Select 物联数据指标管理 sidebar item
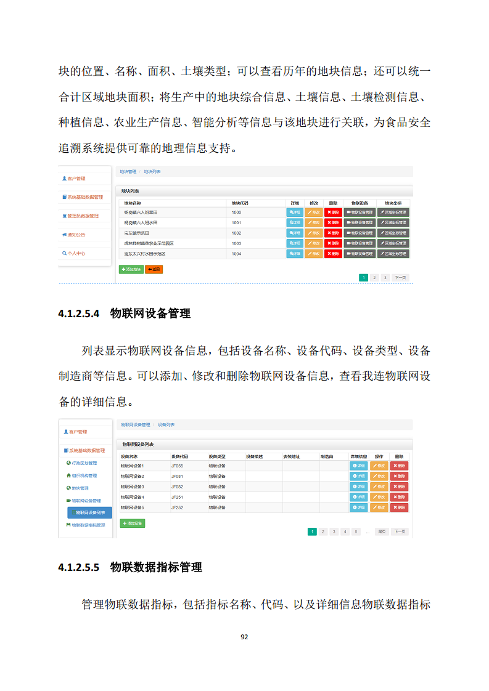 (x=86, y=525)
